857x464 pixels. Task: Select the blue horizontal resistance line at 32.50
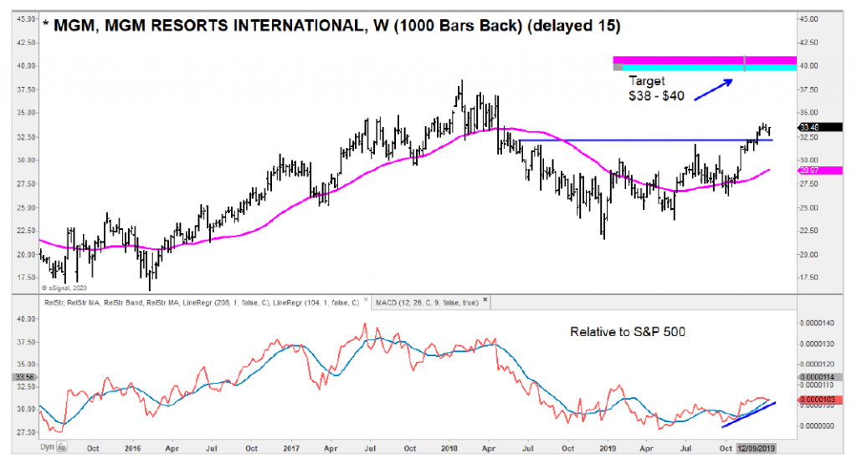645,140
